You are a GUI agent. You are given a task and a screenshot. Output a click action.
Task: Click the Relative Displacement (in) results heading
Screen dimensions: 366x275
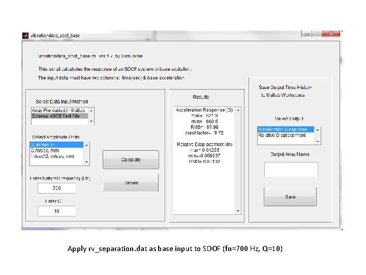(x=204, y=144)
